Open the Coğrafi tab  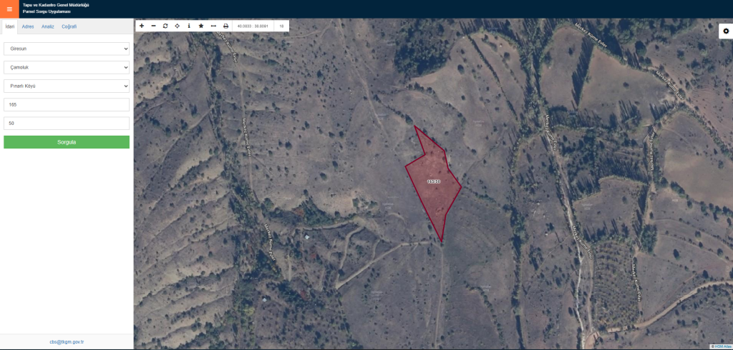tap(69, 26)
